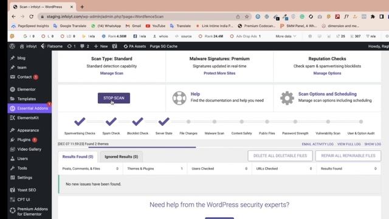389x219 pixels.
Task: Click the Yoast icon in admin bar
Action: 115,46
